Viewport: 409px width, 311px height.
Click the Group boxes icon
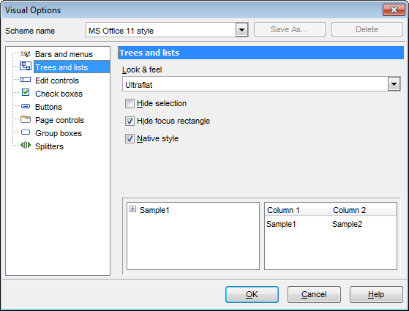pyautogui.click(x=26, y=132)
